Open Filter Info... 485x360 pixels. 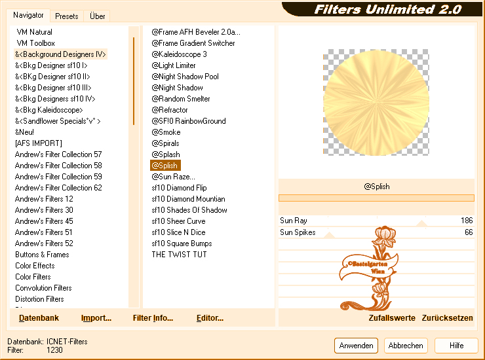click(153, 318)
